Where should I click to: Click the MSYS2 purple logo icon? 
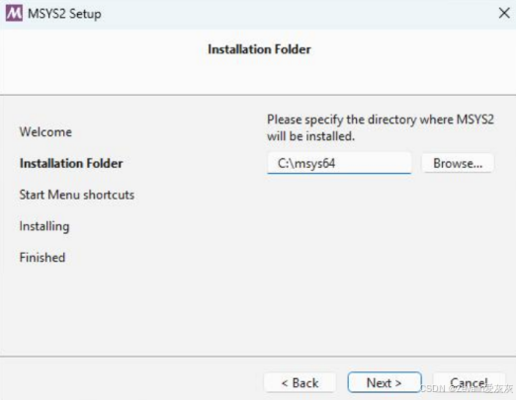pos(14,13)
